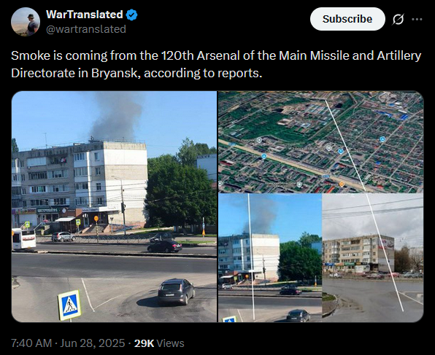Open the WarTranslated display name link
Screen dimensions: 435x355
pyautogui.click(x=85, y=15)
